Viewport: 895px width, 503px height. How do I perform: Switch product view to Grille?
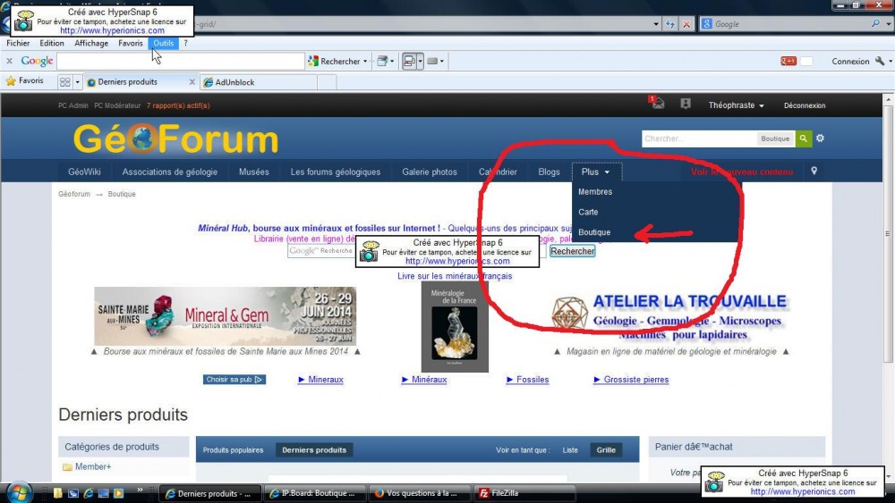(x=606, y=450)
